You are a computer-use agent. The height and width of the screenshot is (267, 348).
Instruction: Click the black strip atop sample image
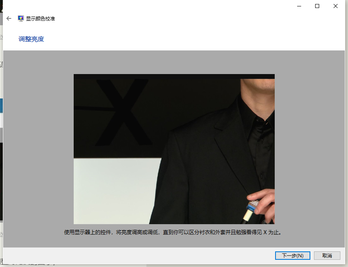click(x=174, y=76)
